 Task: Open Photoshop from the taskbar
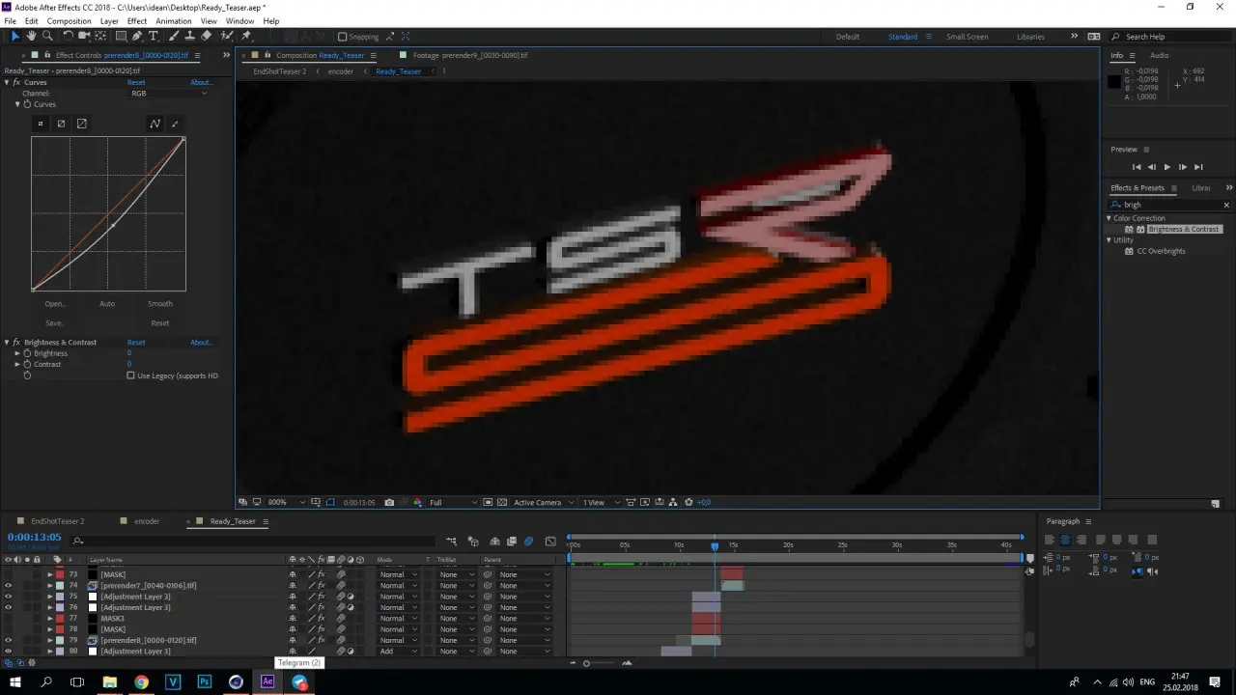pyautogui.click(x=205, y=682)
